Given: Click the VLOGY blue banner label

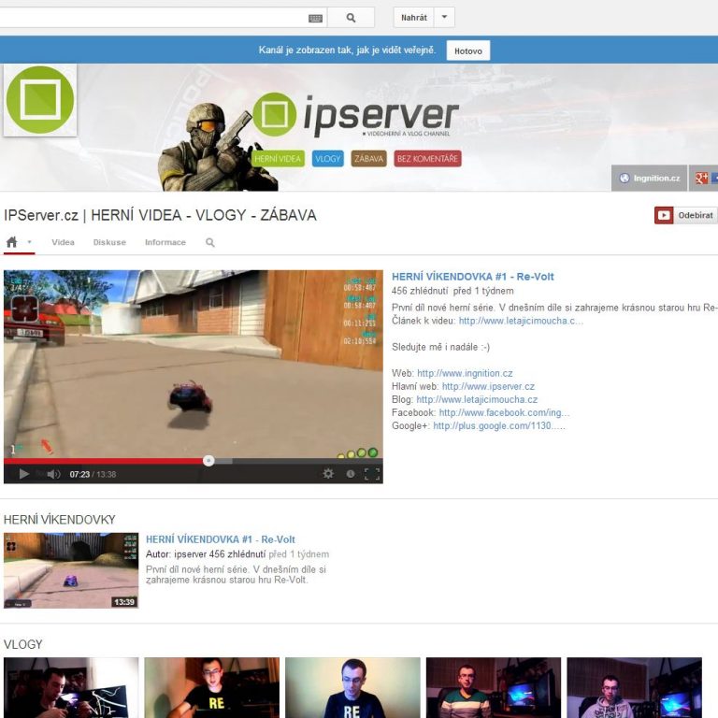Looking at the screenshot, I should coord(328,158).
